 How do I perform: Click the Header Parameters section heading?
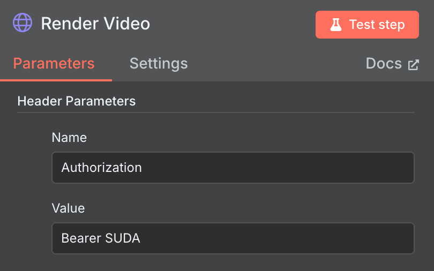[76, 101]
